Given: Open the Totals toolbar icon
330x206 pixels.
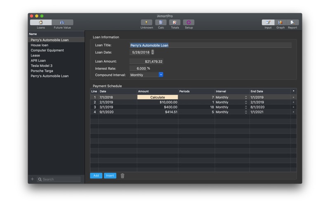Looking at the screenshot, I should tap(174, 22).
